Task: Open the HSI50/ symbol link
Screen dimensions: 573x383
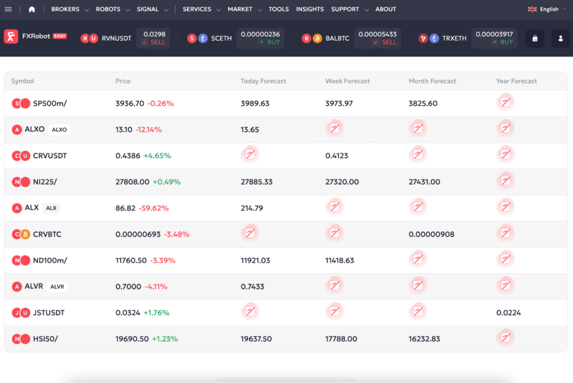Action: coord(45,339)
